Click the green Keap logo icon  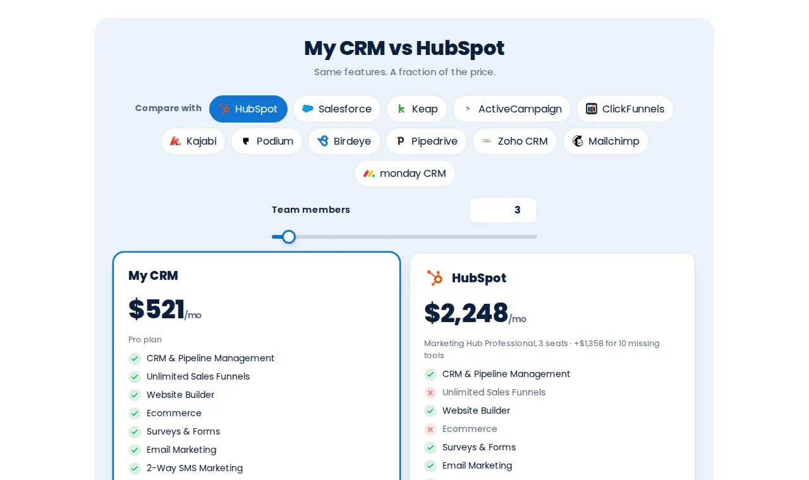coord(401,109)
